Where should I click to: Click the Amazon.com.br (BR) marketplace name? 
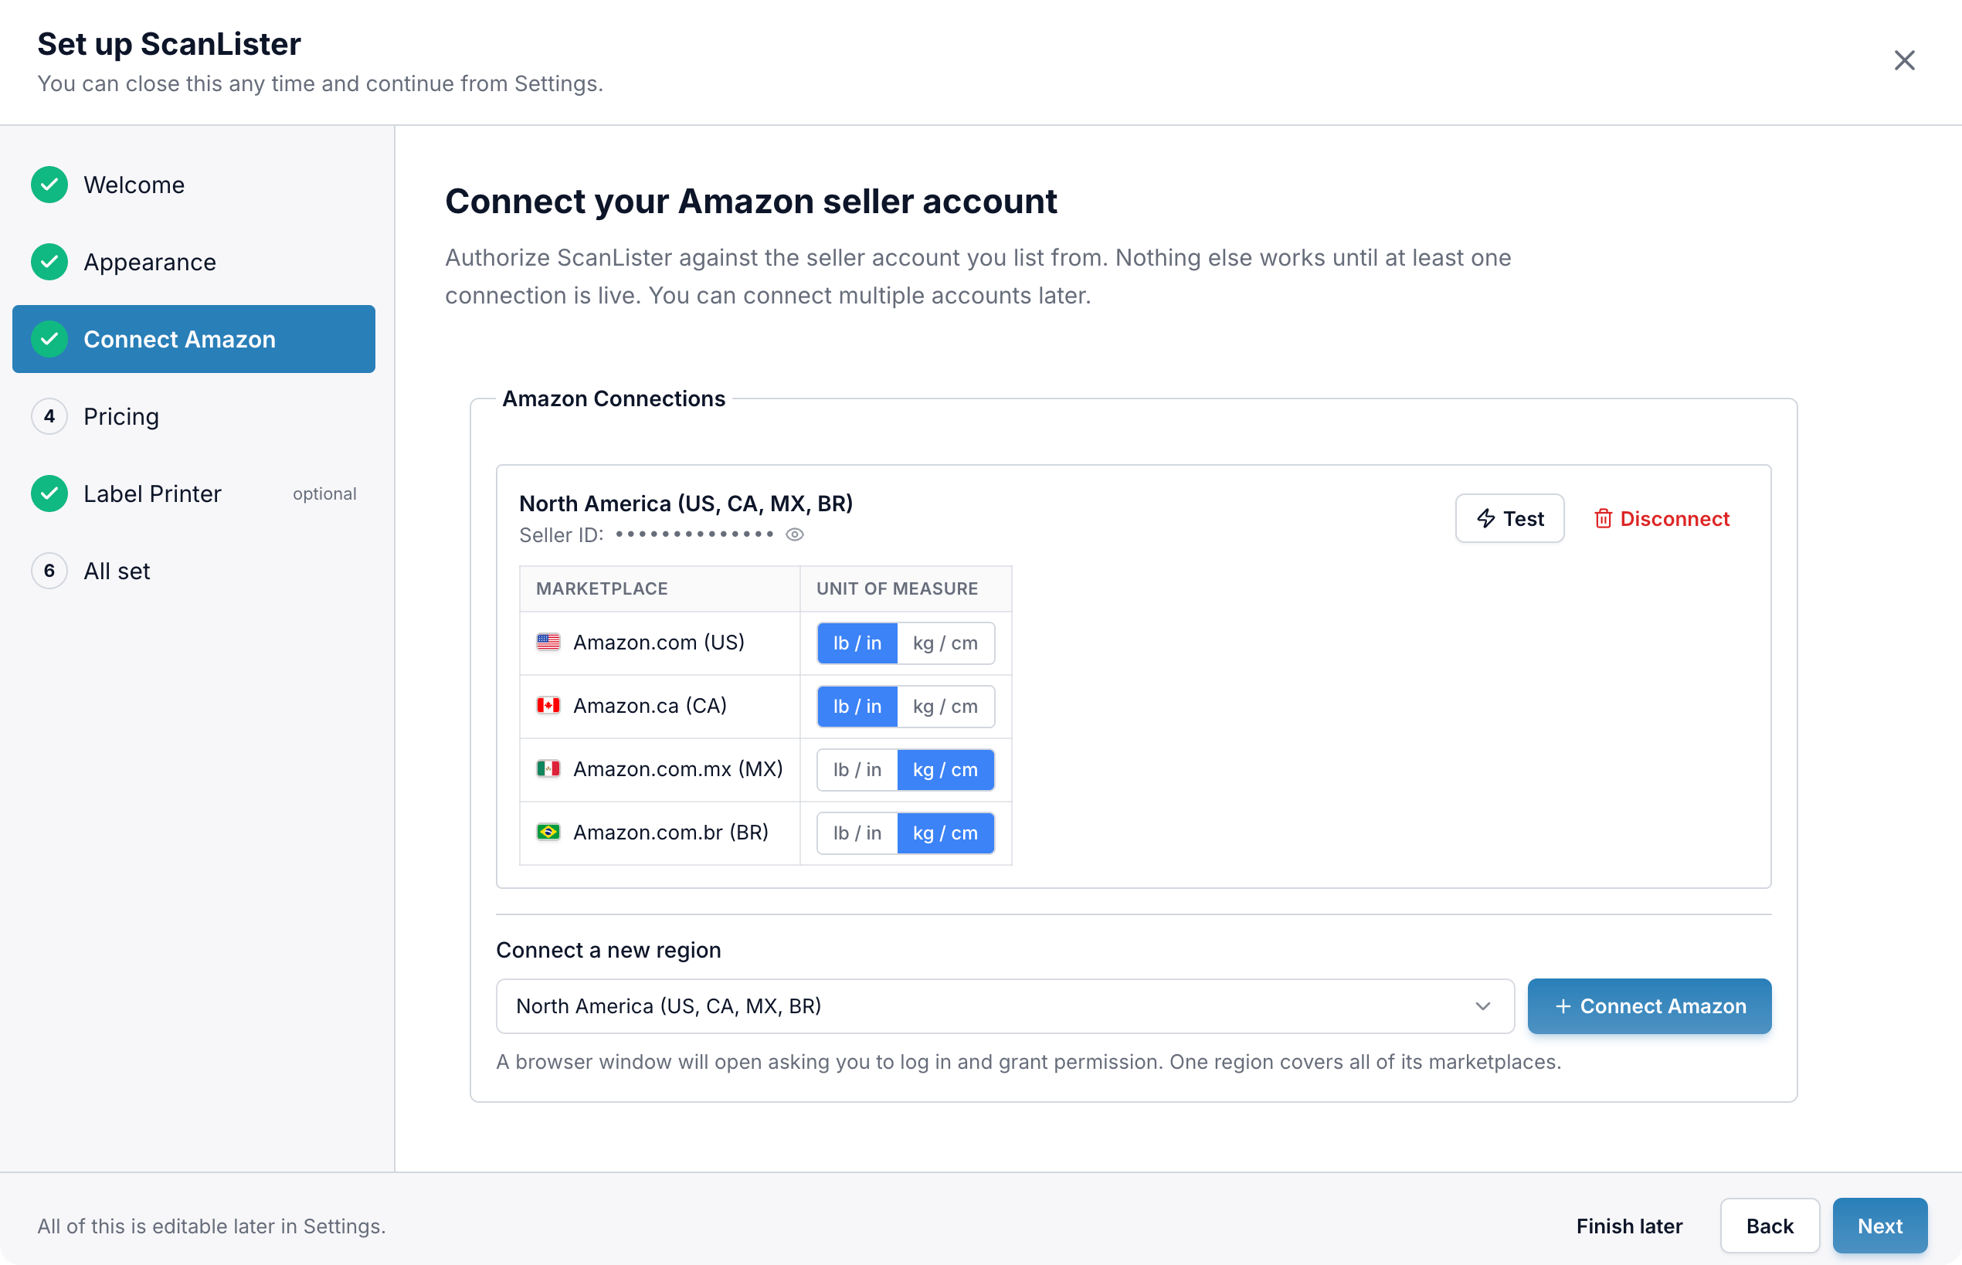(670, 832)
